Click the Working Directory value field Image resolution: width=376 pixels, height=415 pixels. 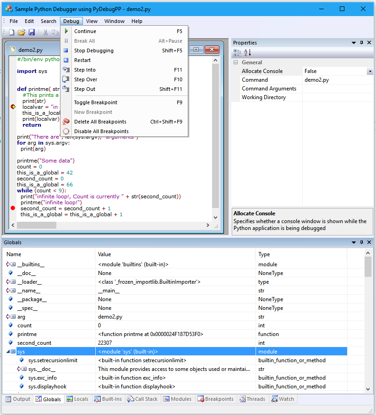(338, 97)
